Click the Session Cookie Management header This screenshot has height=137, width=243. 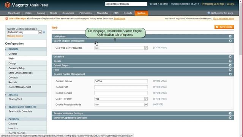click(143, 74)
